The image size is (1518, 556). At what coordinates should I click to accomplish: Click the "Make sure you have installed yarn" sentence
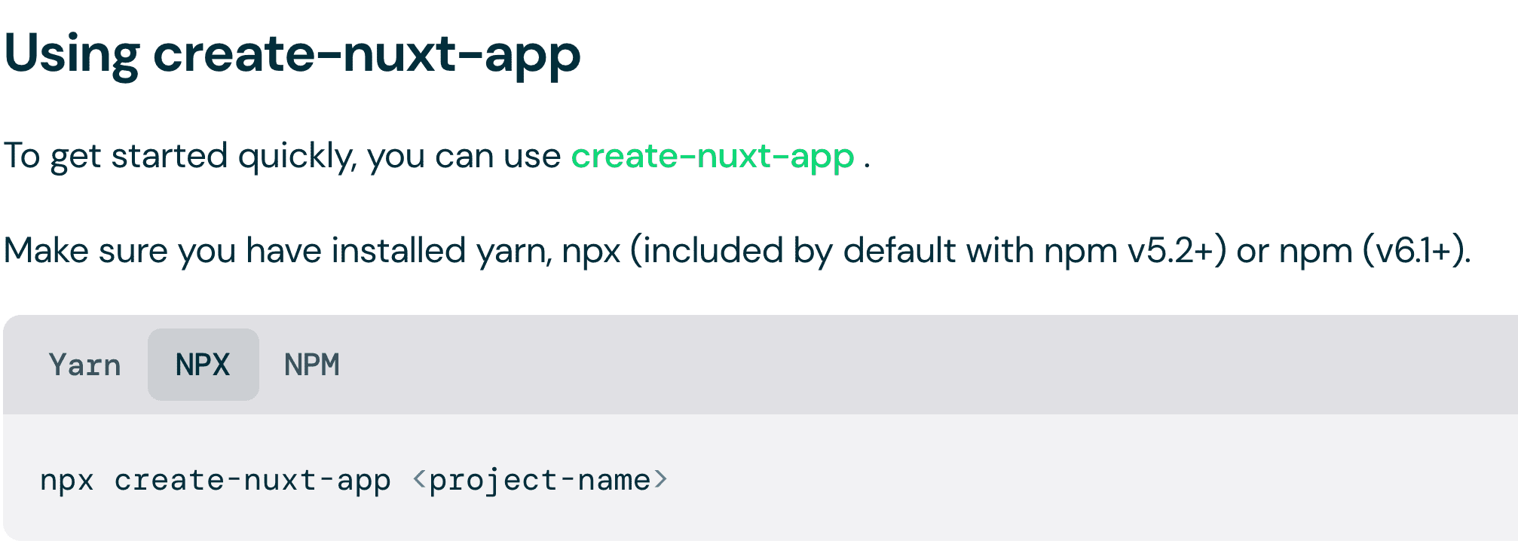737,250
